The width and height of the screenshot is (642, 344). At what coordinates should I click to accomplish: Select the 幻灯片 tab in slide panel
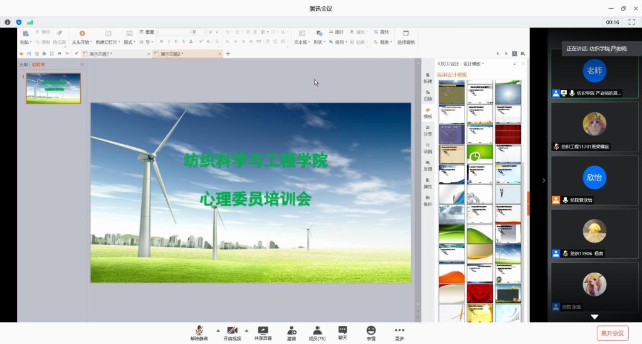[x=39, y=65]
